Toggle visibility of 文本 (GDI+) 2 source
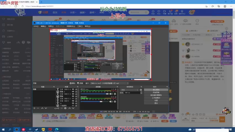Viewport: 235px width, 132px height. pos(73,99)
